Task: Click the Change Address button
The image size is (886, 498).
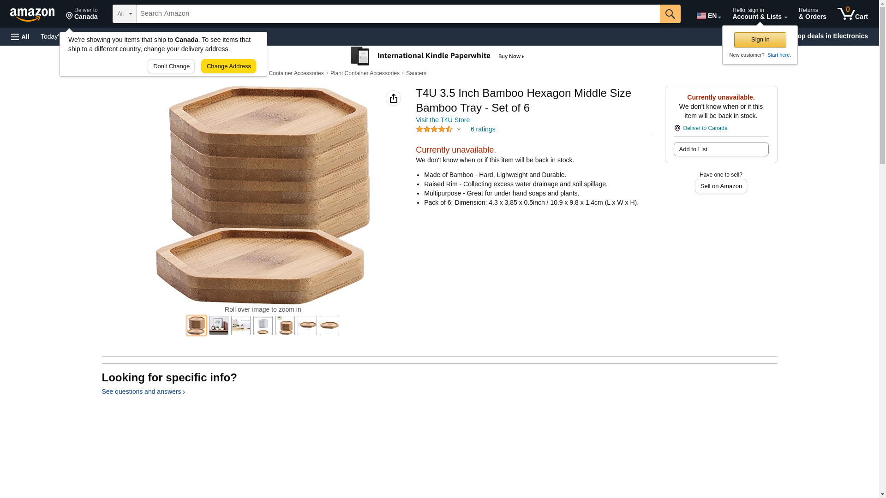Action: (x=228, y=66)
